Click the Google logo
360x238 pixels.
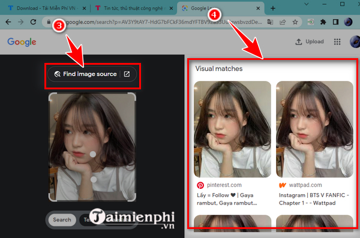[x=22, y=42]
